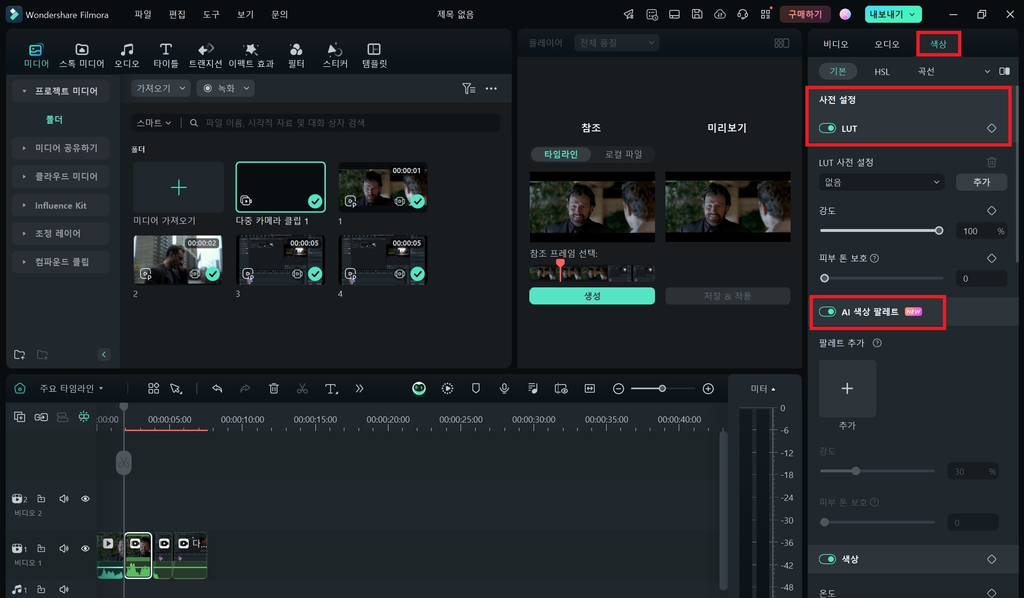Open LUT preset 없음 dropdown

click(x=882, y=182)
